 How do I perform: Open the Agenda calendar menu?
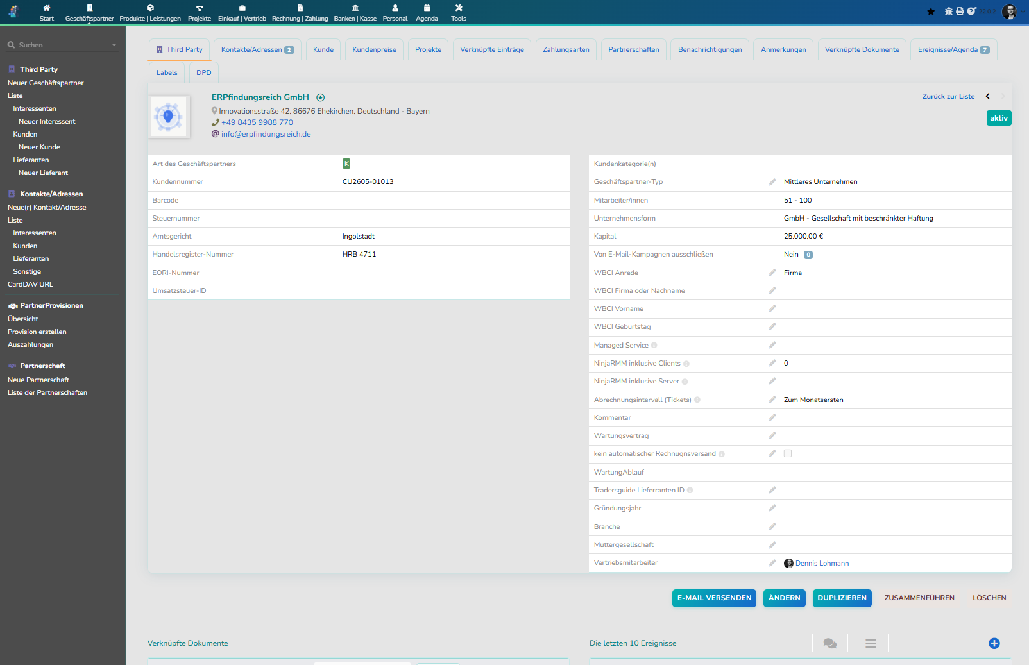click(427, 13)
